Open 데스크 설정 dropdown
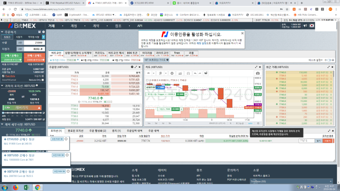Viewport: 340px width, 191px height. click(316, 60)
